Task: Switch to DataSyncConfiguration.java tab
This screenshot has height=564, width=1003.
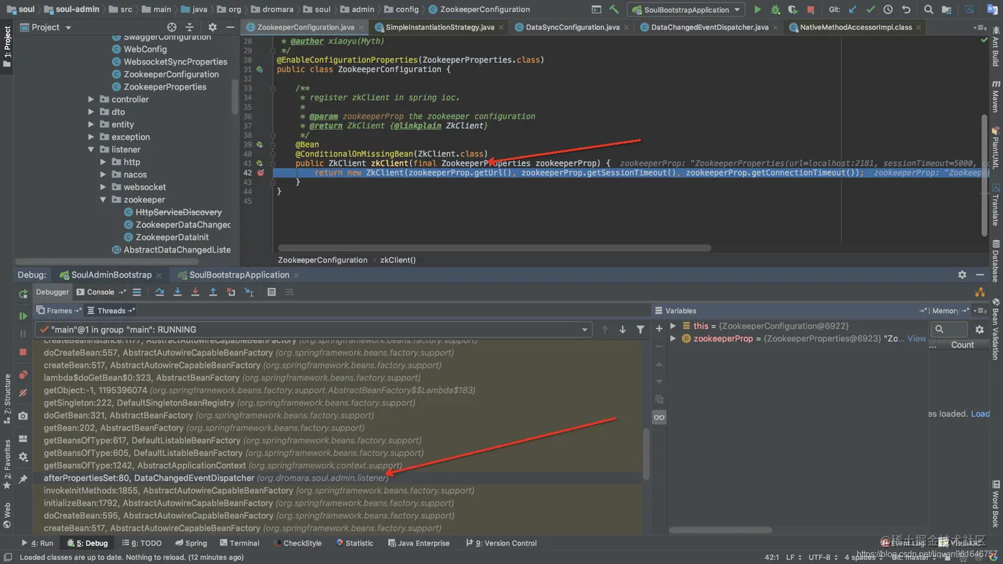Action: (x=572, y=27)
